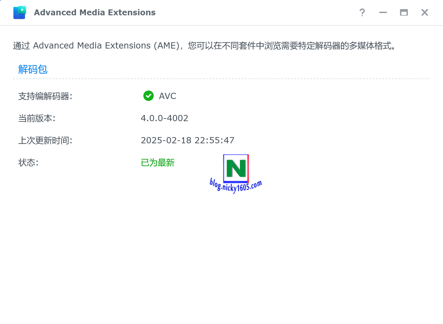Select version value 4.0.0-4002
This screenshot has height=324, width=443.
pos(164,118)
